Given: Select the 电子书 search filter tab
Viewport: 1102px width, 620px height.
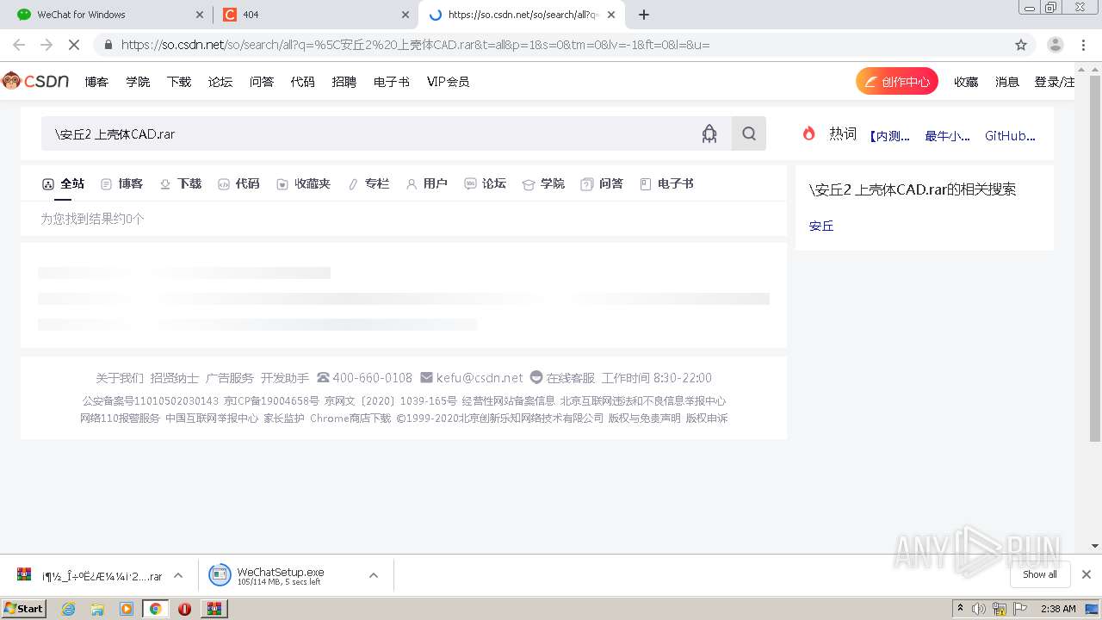Looking at the screenshot, I should (x=667, y=183).
